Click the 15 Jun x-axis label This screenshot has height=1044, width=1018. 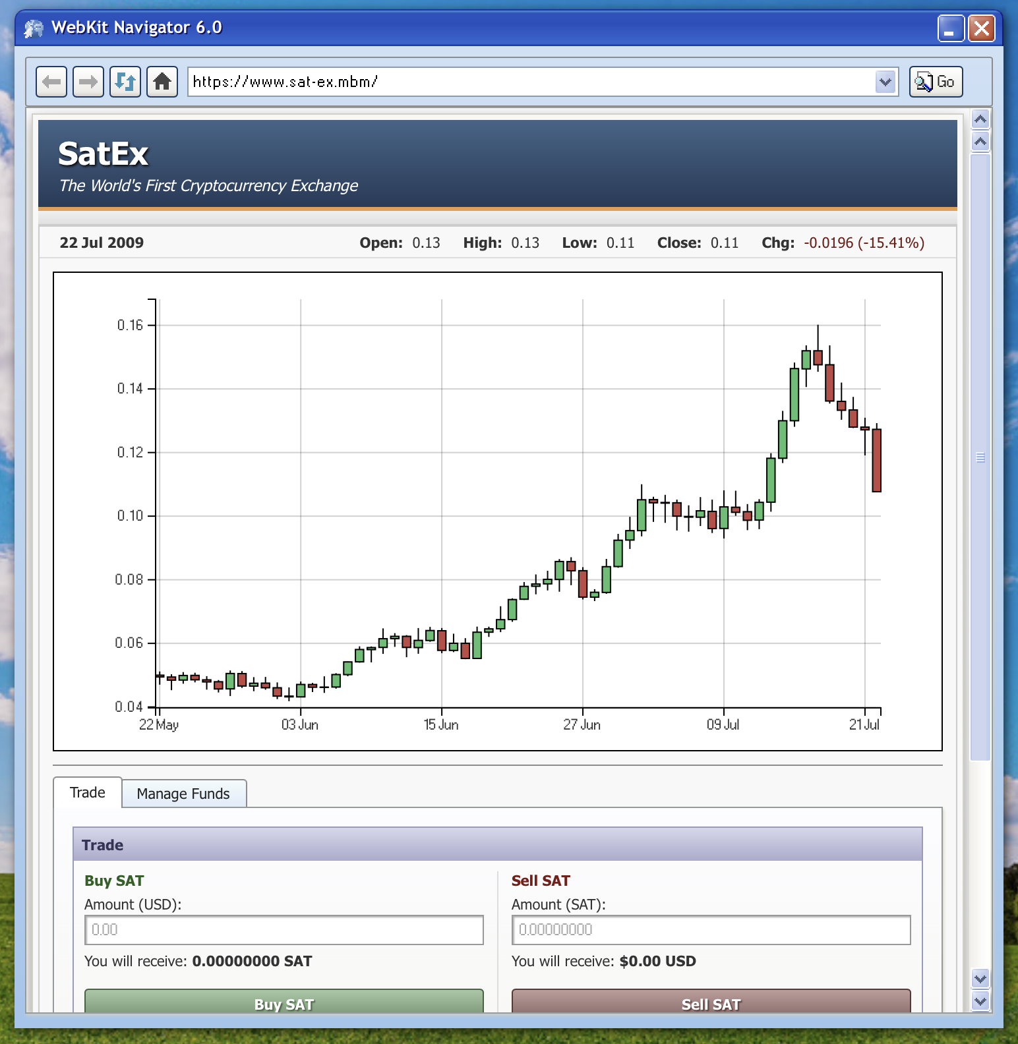(441, 724)
